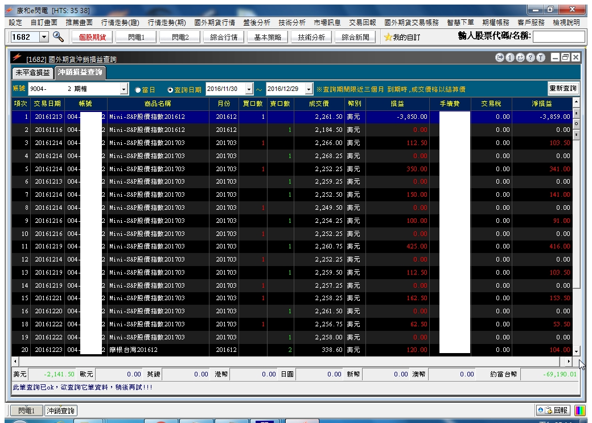Restore the inner query window
Screen dimensions: 592x423
[565, 57]
